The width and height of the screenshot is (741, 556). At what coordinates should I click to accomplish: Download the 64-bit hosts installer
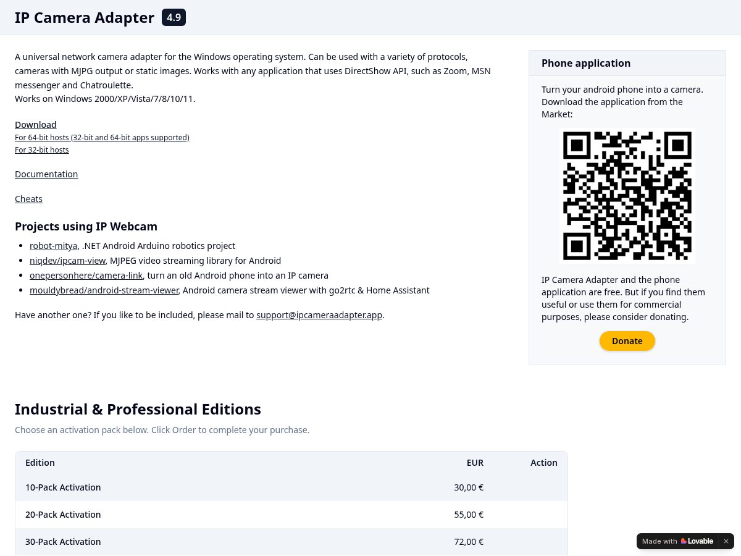tap(102, 138)
